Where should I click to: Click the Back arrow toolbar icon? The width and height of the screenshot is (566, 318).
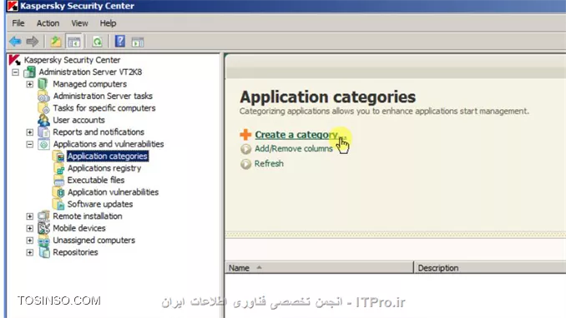click(x=15, y=42)
